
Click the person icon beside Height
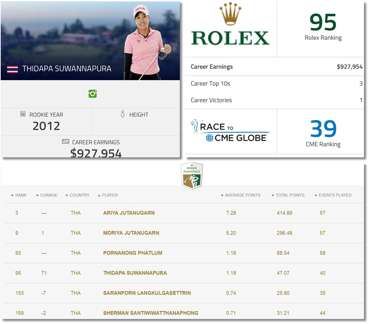pos(123,114)
